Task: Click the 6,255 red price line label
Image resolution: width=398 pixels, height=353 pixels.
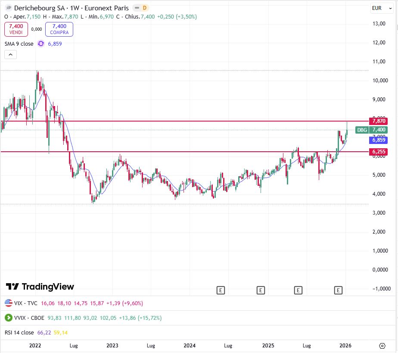Action: 378,152
